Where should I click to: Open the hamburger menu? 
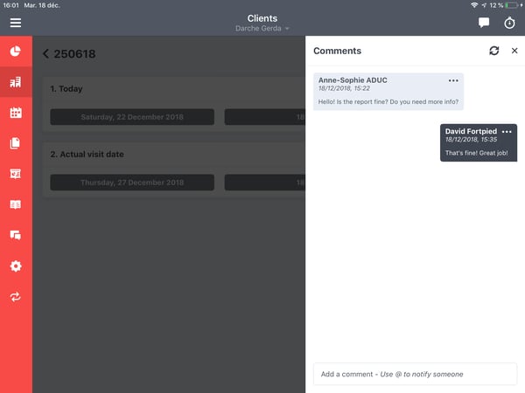coord(15,23)
